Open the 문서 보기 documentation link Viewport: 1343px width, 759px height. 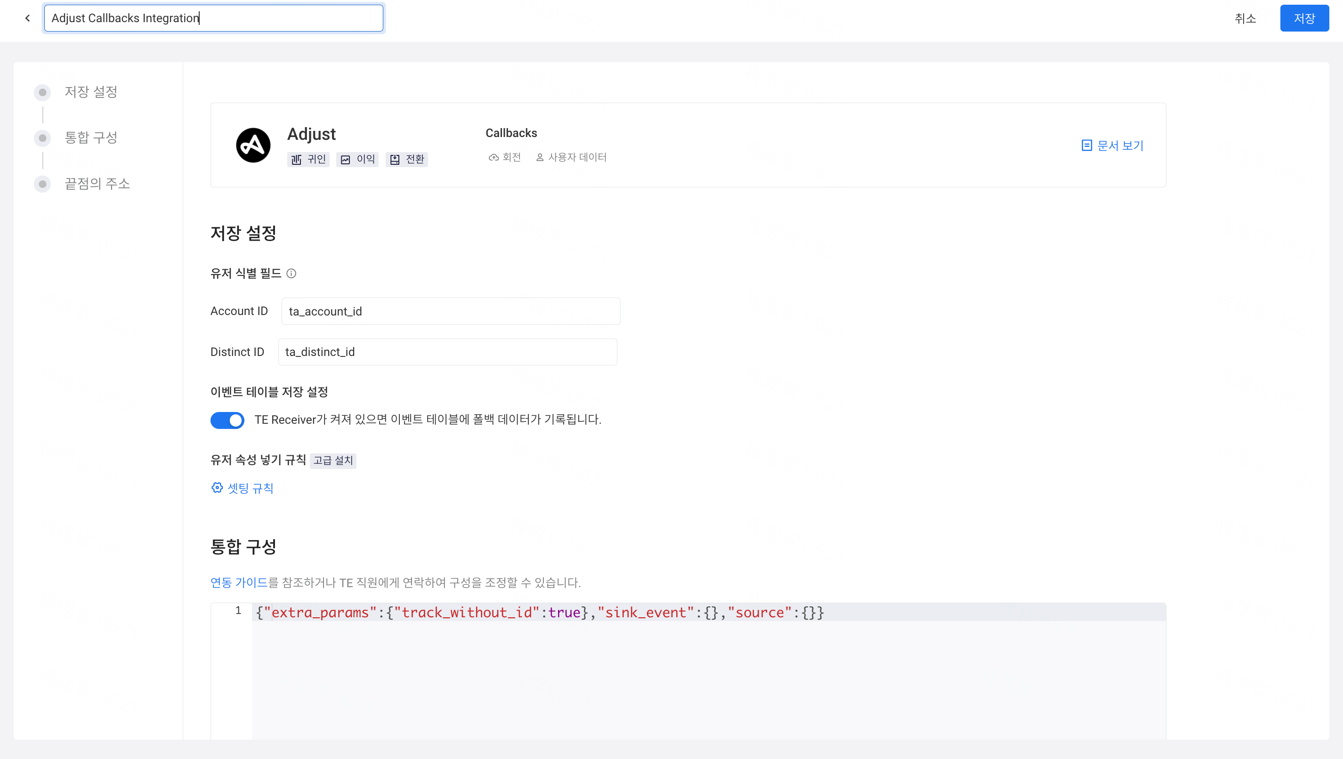(1120, 145)
